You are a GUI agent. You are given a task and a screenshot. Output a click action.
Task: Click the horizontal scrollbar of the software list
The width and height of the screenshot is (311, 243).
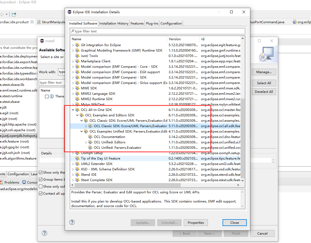(128, 185)
